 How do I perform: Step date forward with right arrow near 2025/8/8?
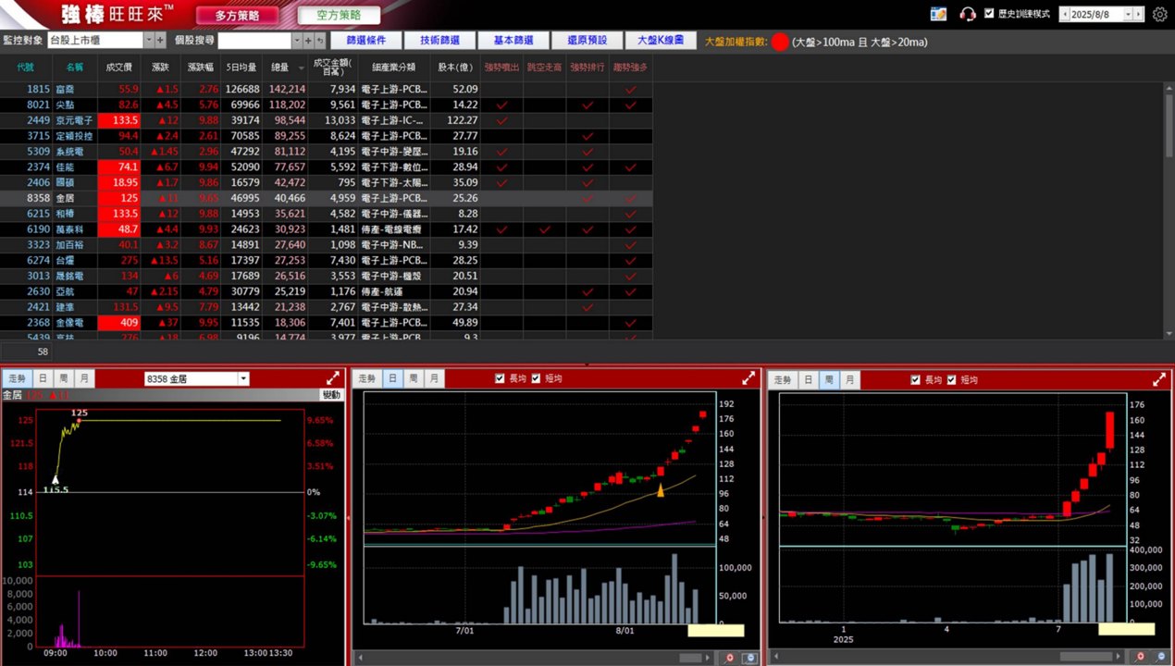click(1138, 14)
